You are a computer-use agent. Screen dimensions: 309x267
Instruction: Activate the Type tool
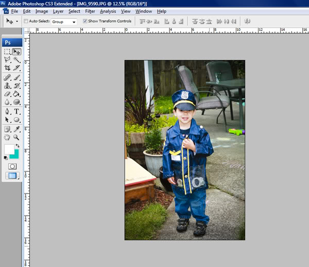16,111
